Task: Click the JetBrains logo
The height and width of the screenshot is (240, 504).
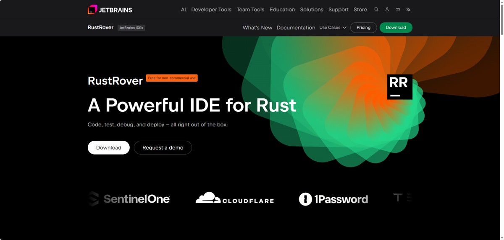Action: (x=110, y=10)
